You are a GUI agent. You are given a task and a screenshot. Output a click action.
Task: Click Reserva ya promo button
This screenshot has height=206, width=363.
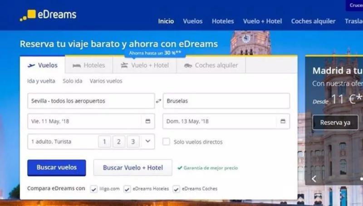point(335,122)
